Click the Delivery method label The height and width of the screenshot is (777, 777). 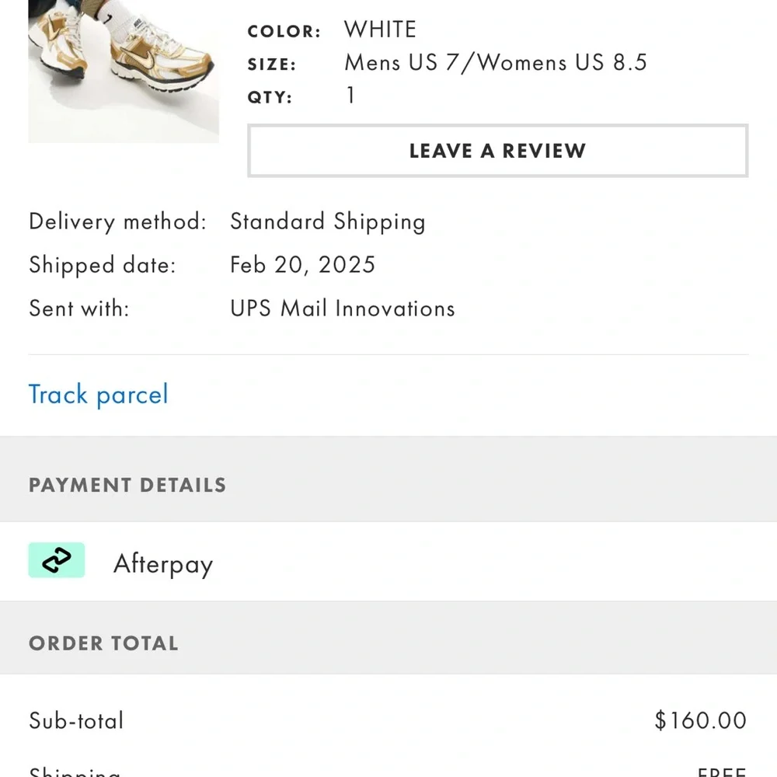[117, 222]
